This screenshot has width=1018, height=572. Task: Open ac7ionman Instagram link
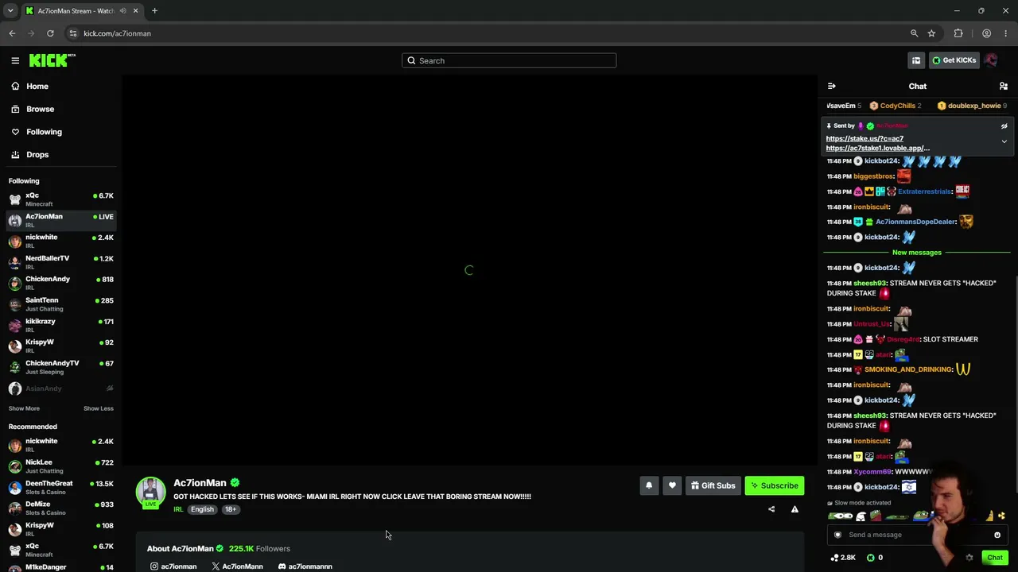[173, 566]
